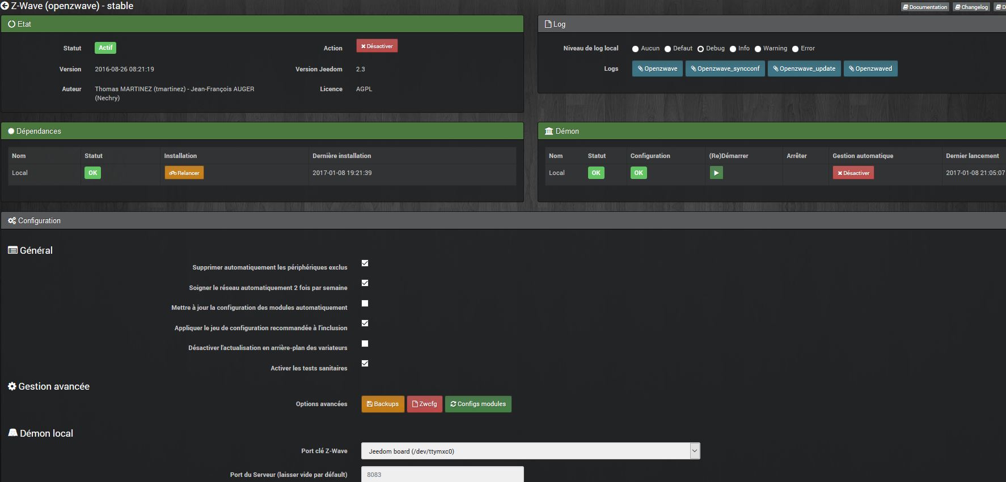
Task: Click the Général section list icon
Action: click(12, 250)
